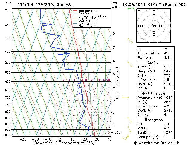Click the 10.08.2021 06GMT date header
The height and width of the screenshot is (145, 188).
[x=142, y=5]
